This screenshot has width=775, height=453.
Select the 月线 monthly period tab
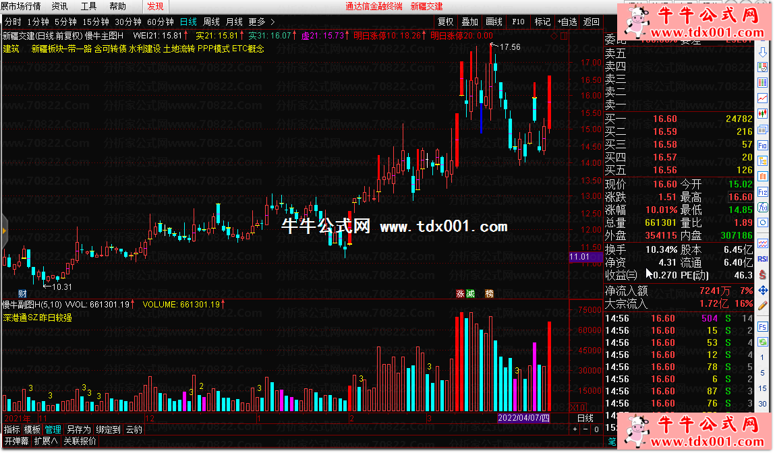pyautogui.click(x=234, y=22)
